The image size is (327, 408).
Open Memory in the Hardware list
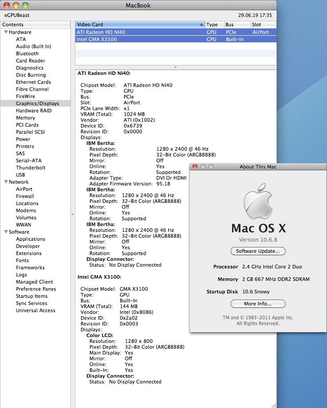click(x=25, y=118)
